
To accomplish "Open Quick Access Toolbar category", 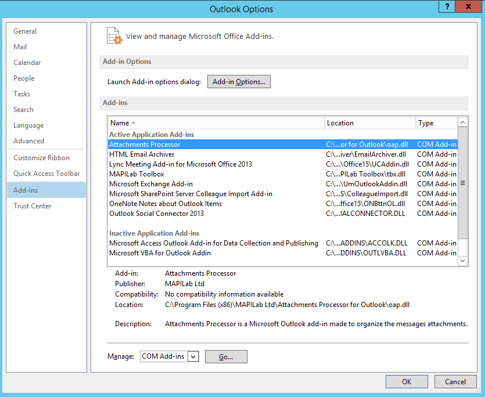I will point(46,174).
